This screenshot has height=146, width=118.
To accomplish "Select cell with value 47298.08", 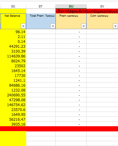I will coord(13,100).
